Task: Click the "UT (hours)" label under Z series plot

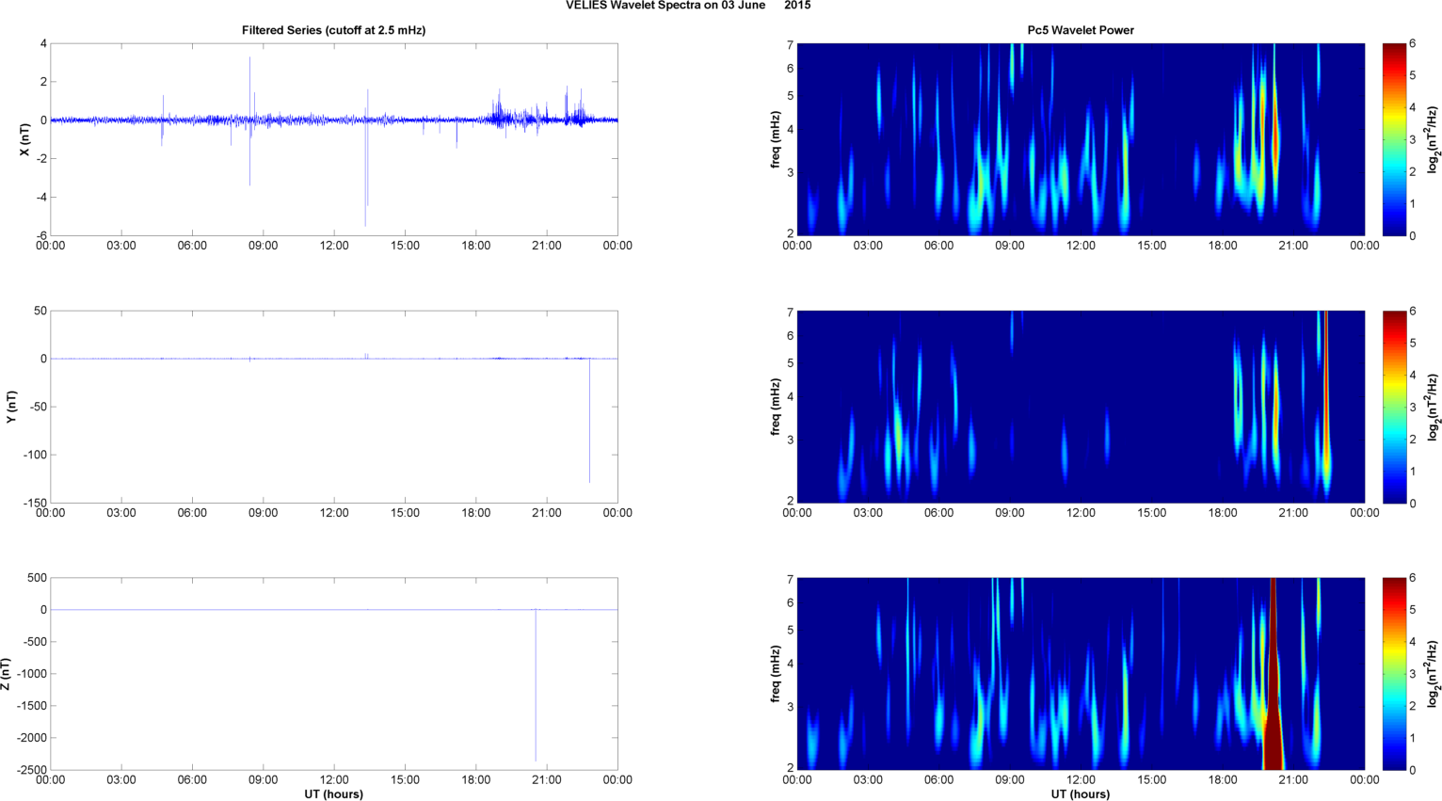Action: click(x=333, y=794)
